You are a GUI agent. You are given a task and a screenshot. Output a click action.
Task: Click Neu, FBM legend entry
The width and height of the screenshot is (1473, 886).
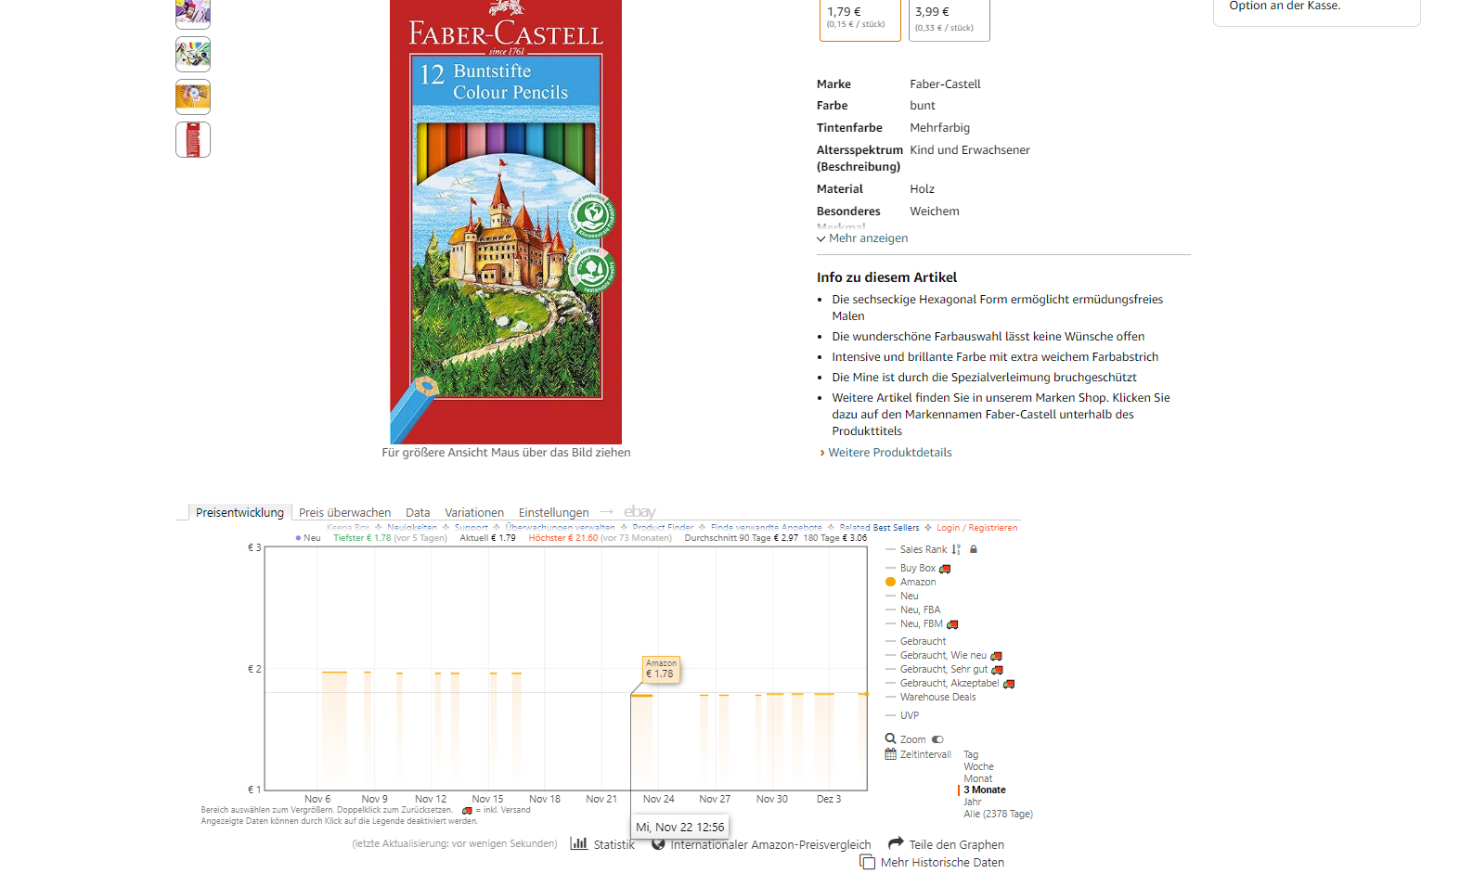pos(922,623)
